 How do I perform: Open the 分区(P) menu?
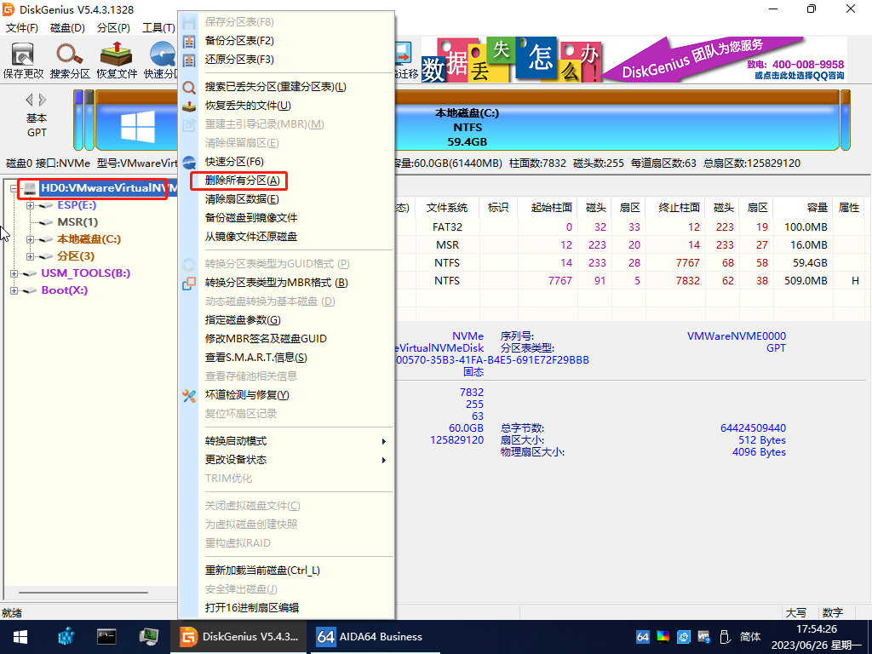coord(113,28)
